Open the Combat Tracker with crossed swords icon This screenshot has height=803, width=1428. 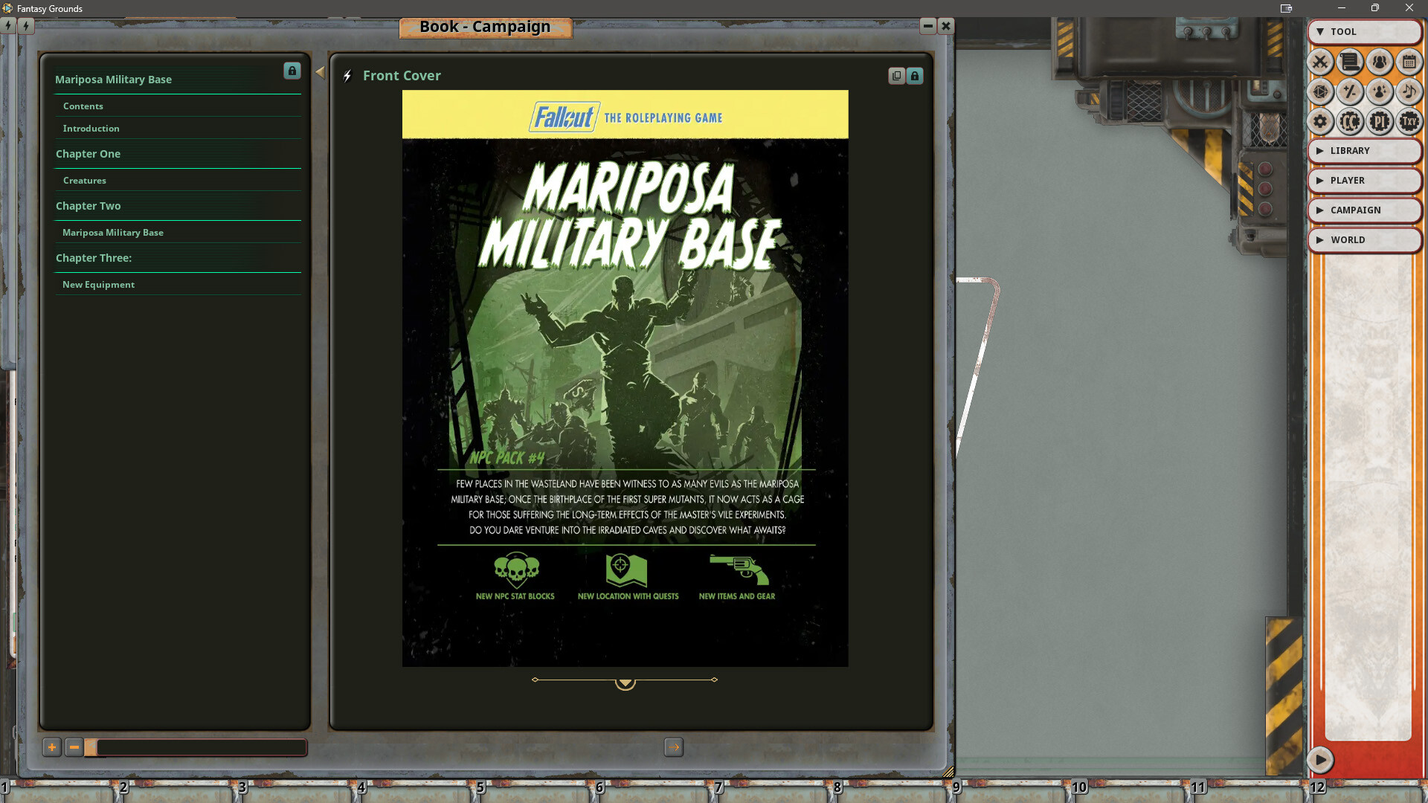(x=1320, y=62)
